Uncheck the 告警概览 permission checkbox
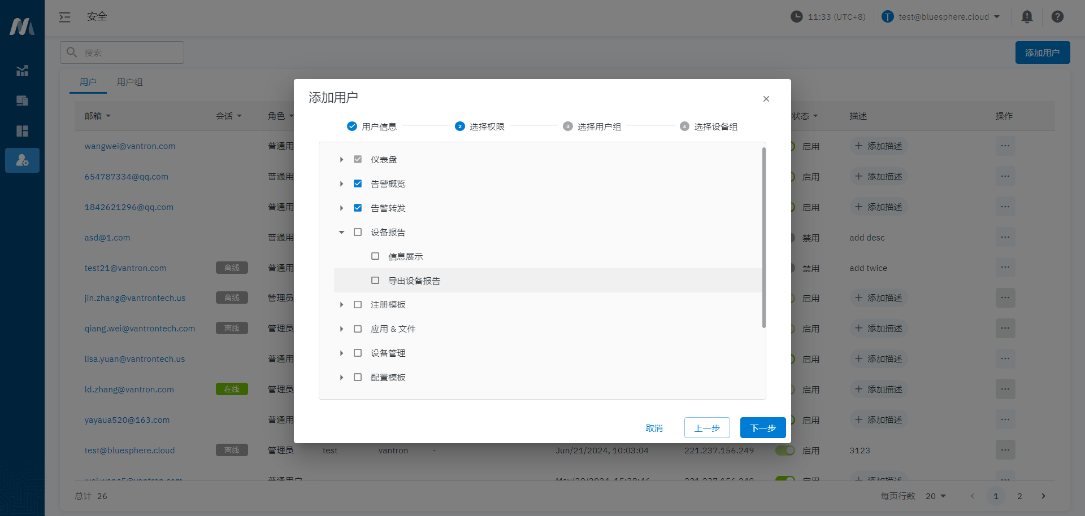Screen dimensions: 1085x516 pos(358,184)
